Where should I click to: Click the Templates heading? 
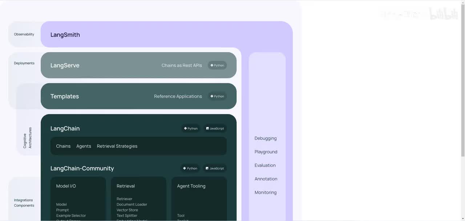pyautogui.click(x=65, y=96)
